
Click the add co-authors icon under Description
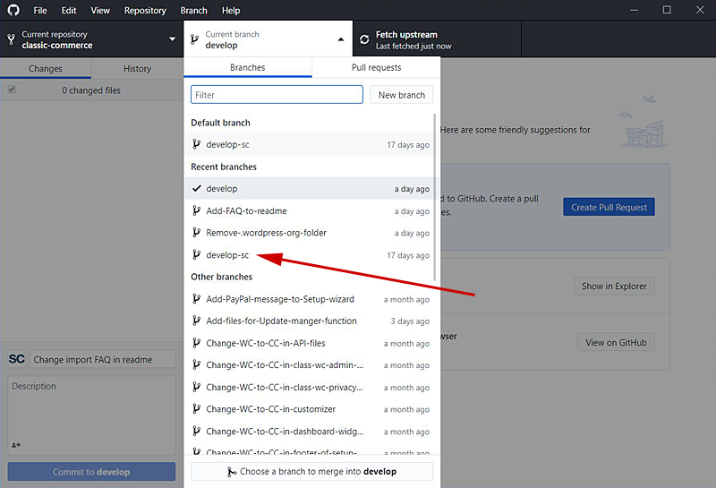(16, 445)
